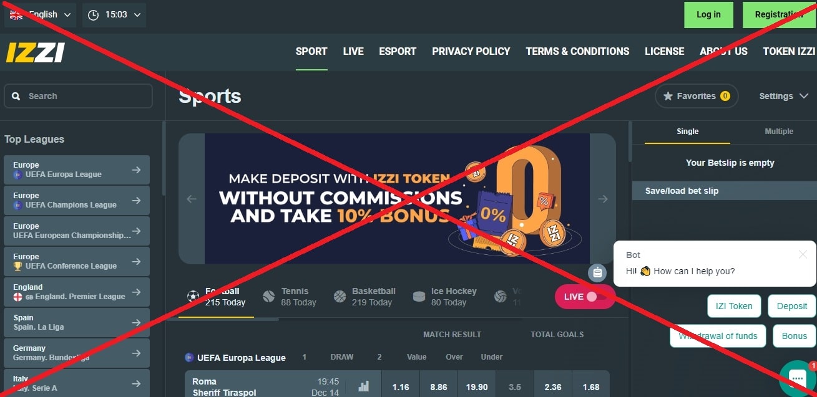Go to previous banner slide arrow
Viewport: 817px width, 397px height.
(x=192, y=199)
